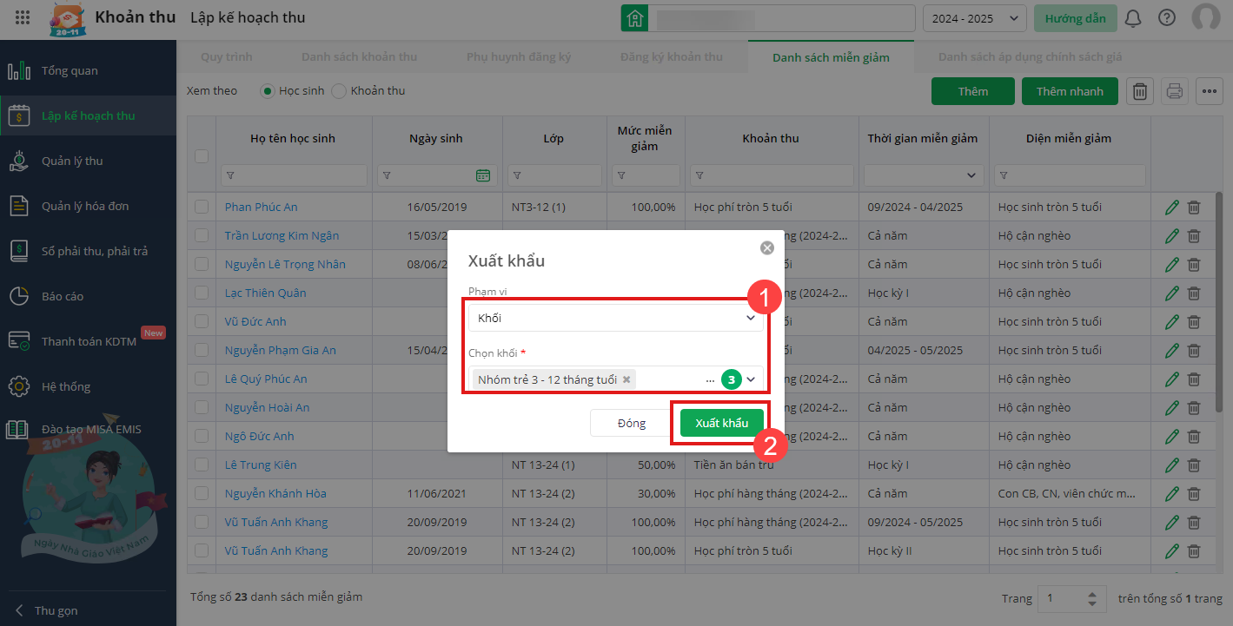Edit the Vũ Đức Anh row
Viewport: 1233px width, 626px height.
coord(1172,322)
